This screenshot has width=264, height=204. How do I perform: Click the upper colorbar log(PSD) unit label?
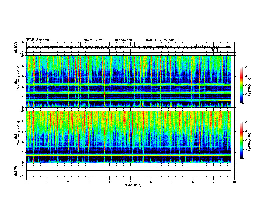250,87
